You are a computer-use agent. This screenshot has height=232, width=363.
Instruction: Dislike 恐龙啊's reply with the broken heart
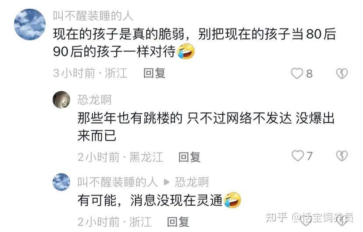342,156
